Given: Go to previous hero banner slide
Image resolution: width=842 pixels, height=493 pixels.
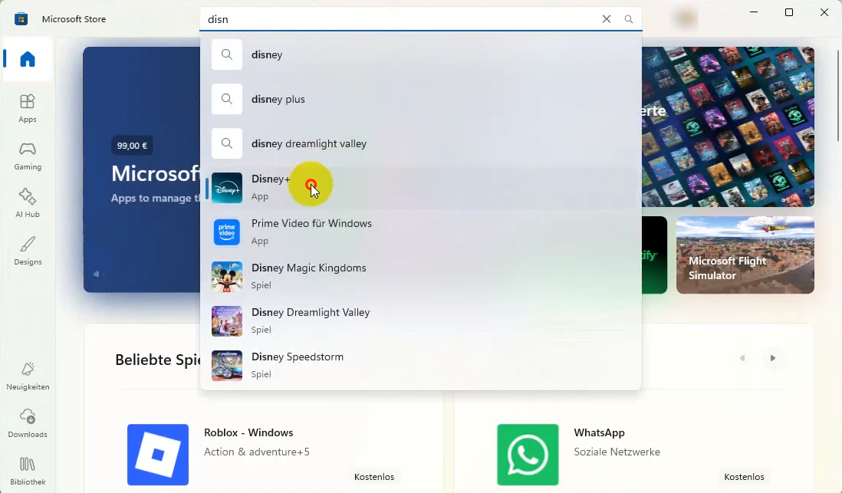Looking at the screenshot, I should (x=96, y=274).
